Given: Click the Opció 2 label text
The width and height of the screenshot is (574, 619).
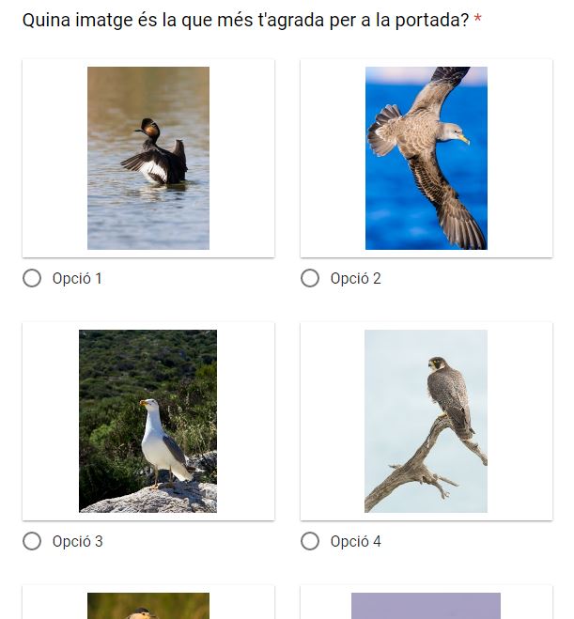Looking at the screenshot, I should (355, 279).
